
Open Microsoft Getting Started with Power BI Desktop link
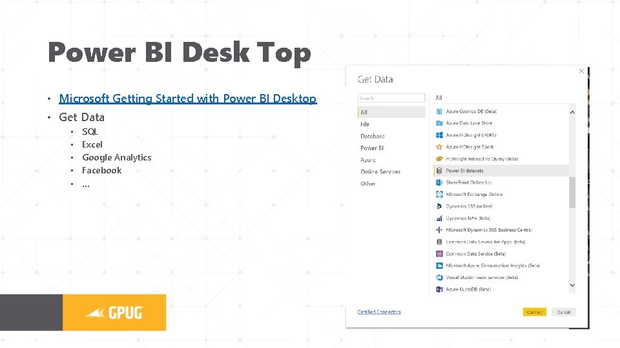coord(188,98)
